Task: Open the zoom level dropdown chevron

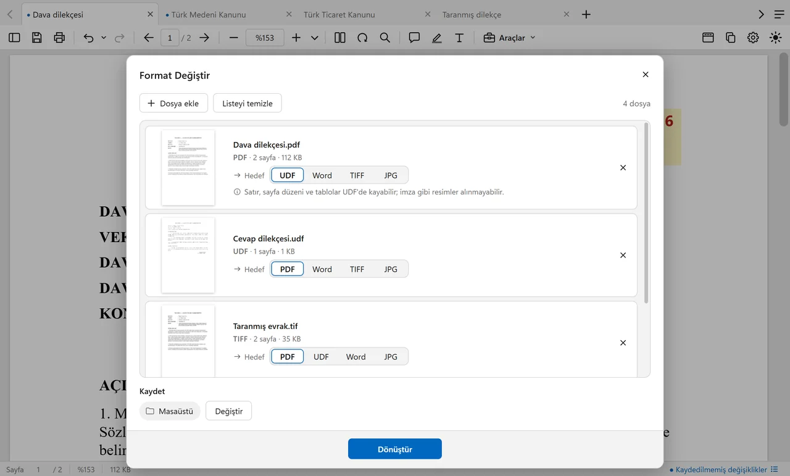Action: click(x=315, y=38)
